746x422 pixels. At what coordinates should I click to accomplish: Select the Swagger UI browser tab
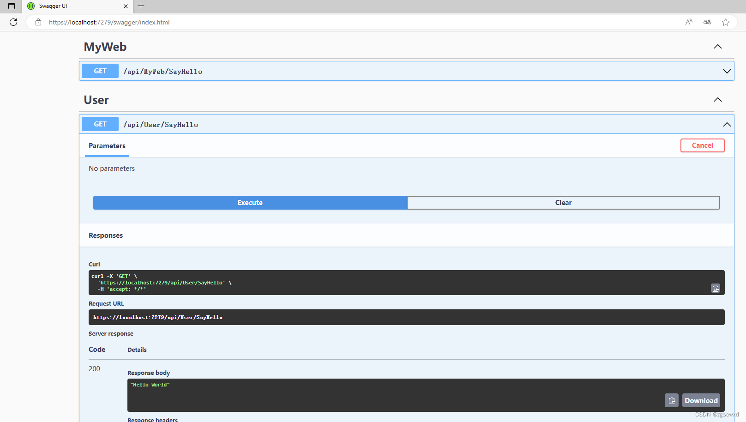[77, 6]
